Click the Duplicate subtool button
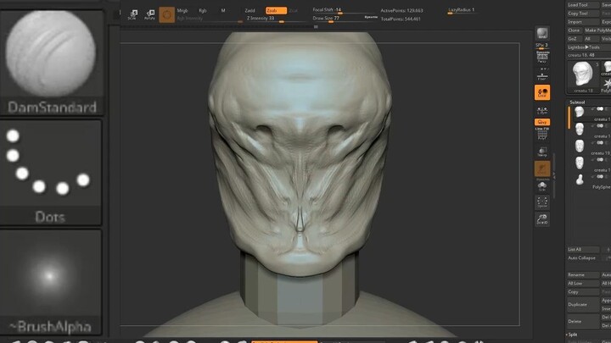This screenshot has height=343, width=611. (582, 305)
